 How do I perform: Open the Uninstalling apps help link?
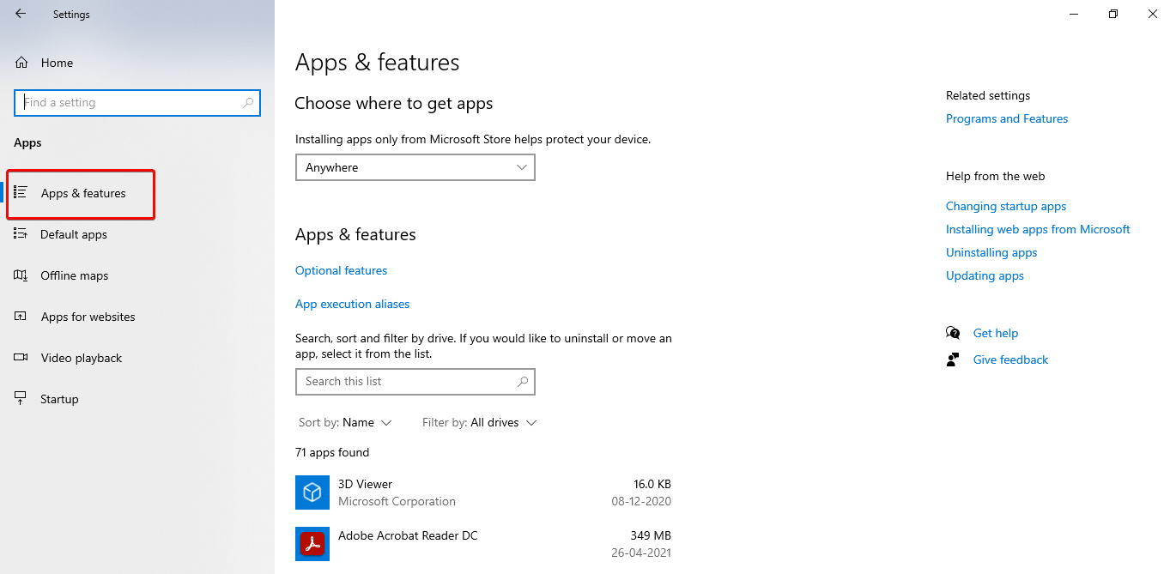pos(991,252)
